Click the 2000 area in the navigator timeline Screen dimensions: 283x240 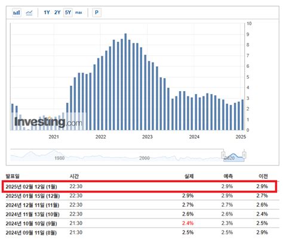[144, 158]
